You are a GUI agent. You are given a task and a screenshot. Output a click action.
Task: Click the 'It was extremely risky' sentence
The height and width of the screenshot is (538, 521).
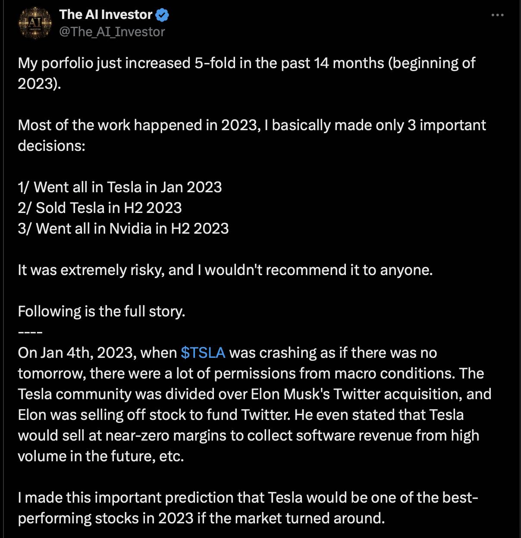tap(225, 270)
